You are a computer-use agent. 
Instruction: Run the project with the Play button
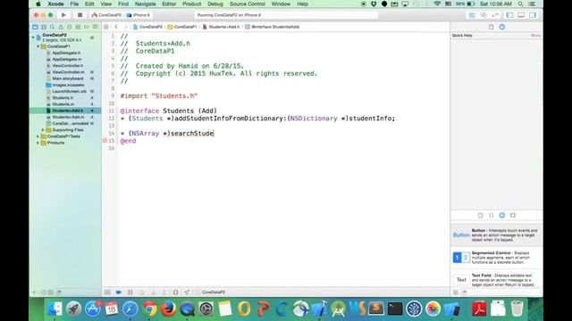[63, 15]
